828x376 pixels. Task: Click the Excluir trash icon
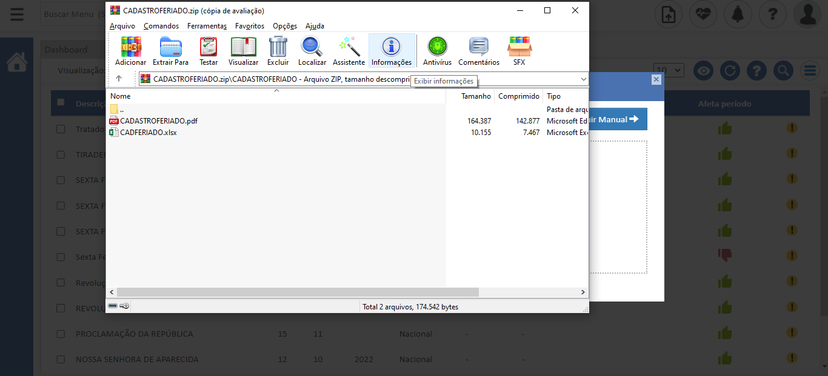[278, 51]
